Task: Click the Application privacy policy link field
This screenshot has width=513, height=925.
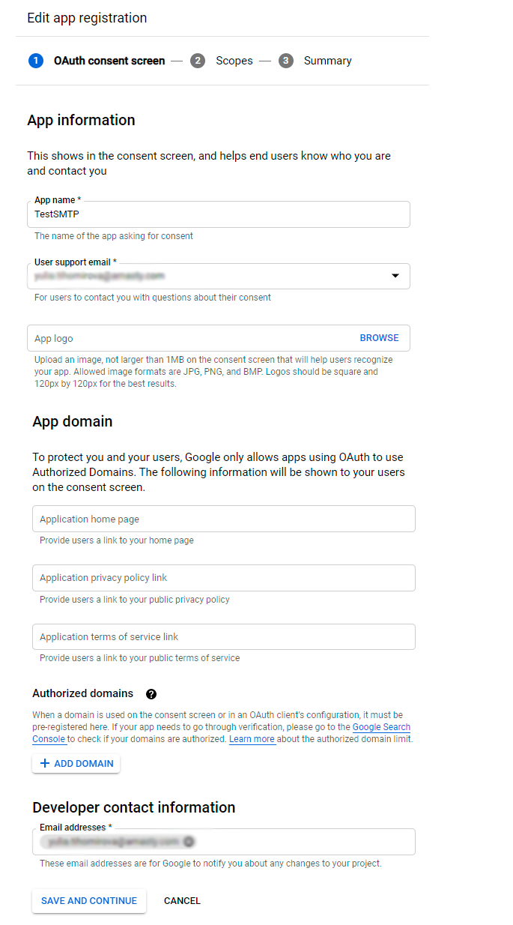Action: click(x=223, y=577)
